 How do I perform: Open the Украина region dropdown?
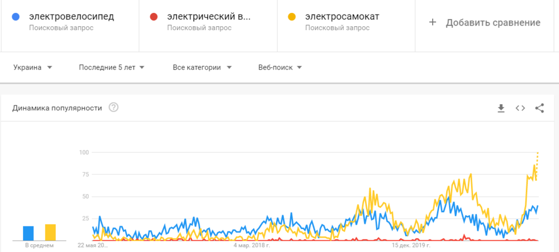(33, 67)
